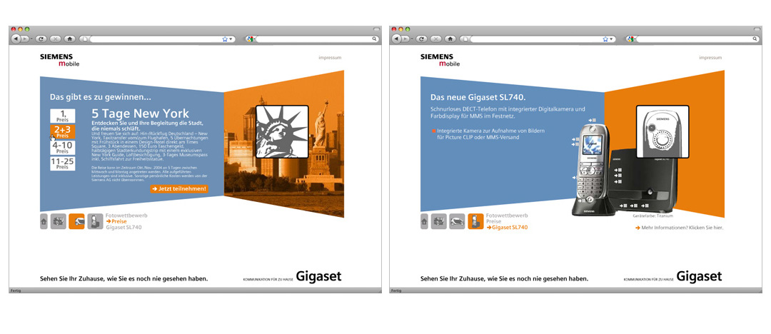Viewport: 771px width, 334px height.
Task: Click the Gigaset logo in the left window
Action: click(x=318, y=276)
